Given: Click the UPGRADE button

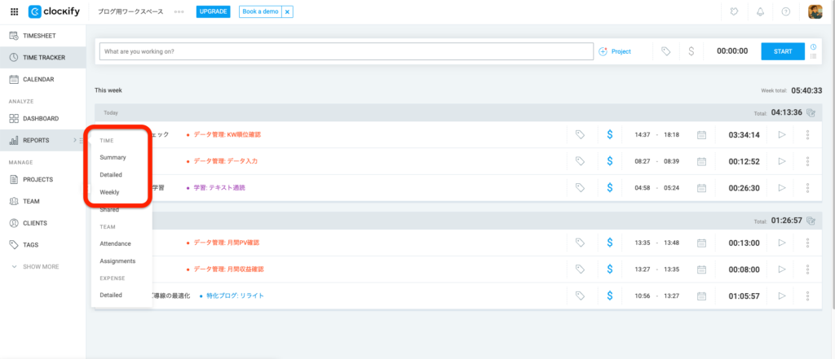Looking at the screenshot, I should point(214,11).
